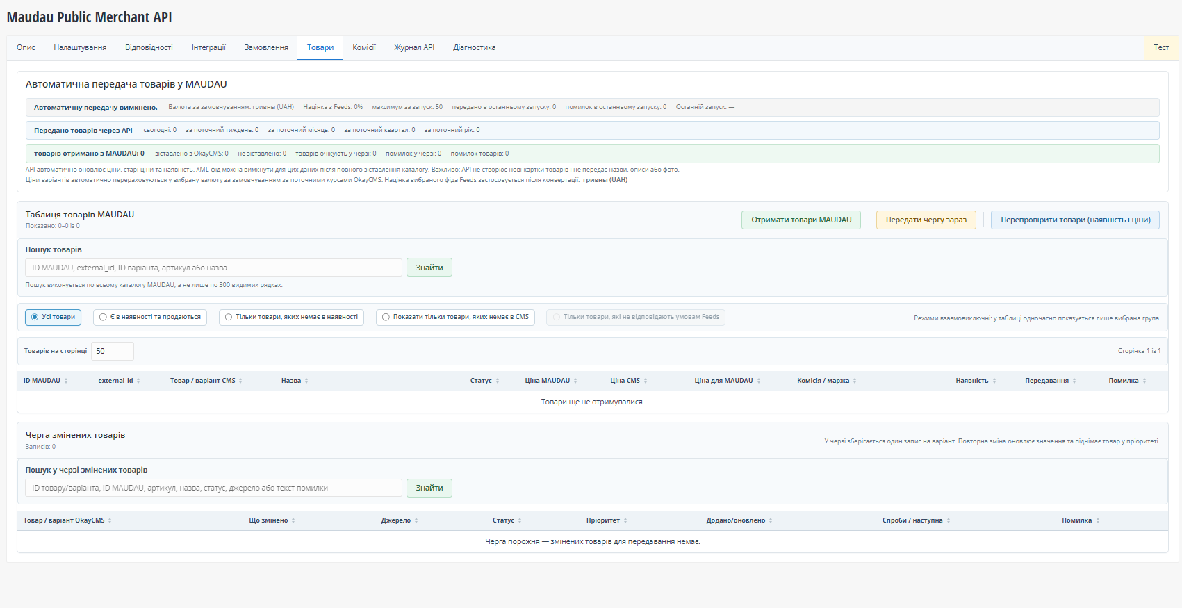Click Знайти next to queue search field
The image size is (1182, 608).
coord(429,488)
